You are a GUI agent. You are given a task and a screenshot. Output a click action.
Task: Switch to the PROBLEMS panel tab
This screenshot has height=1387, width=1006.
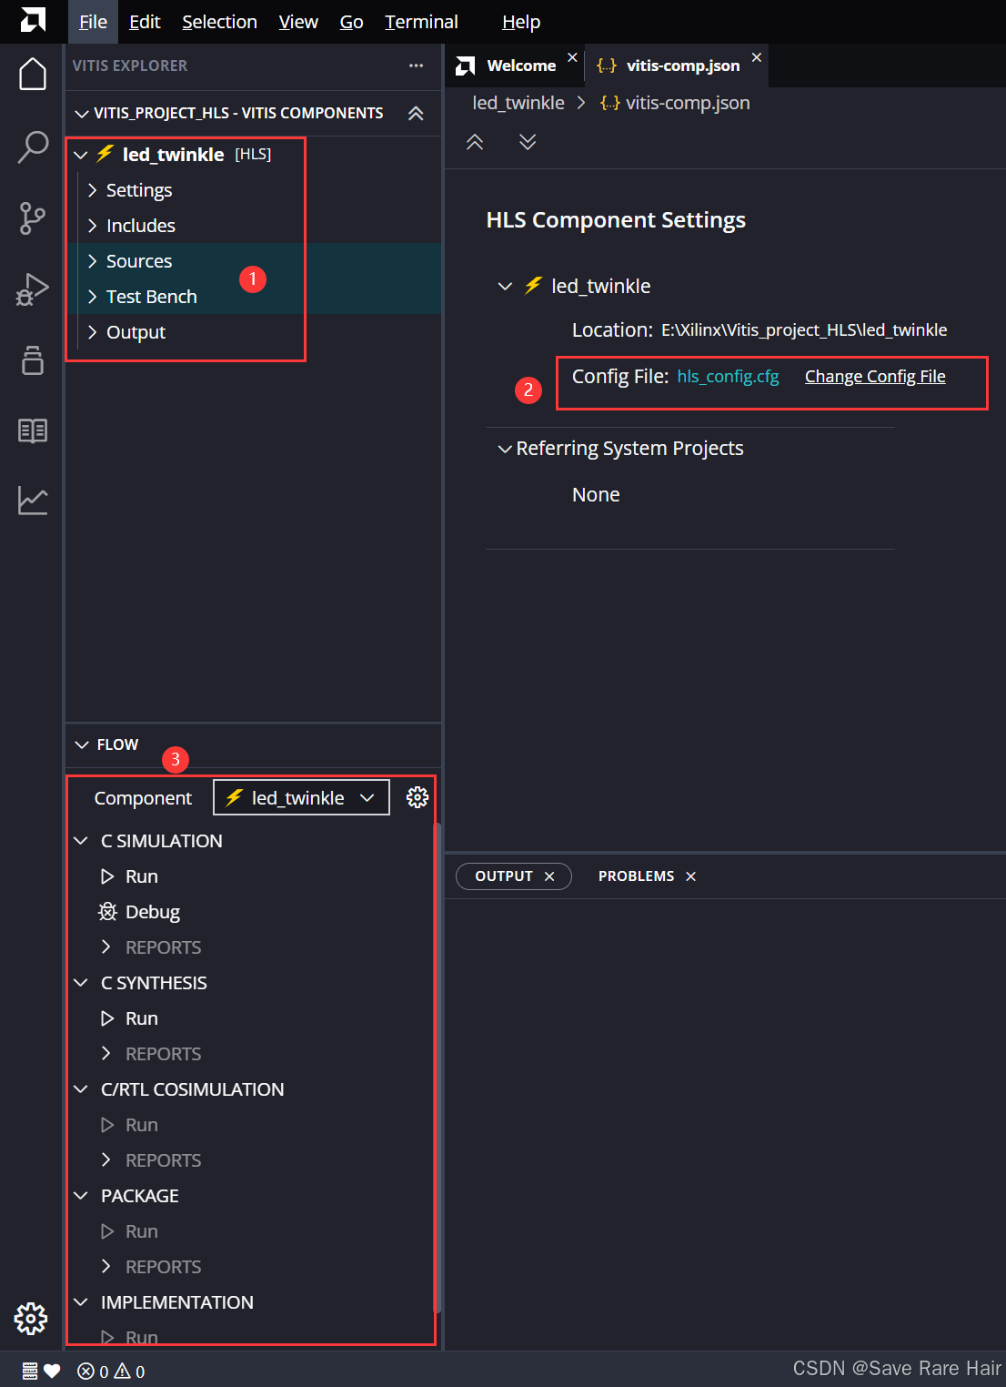[637, 876]
